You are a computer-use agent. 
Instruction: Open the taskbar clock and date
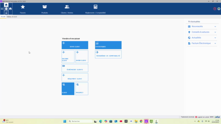pyautogui.click(x=215, y=121)
